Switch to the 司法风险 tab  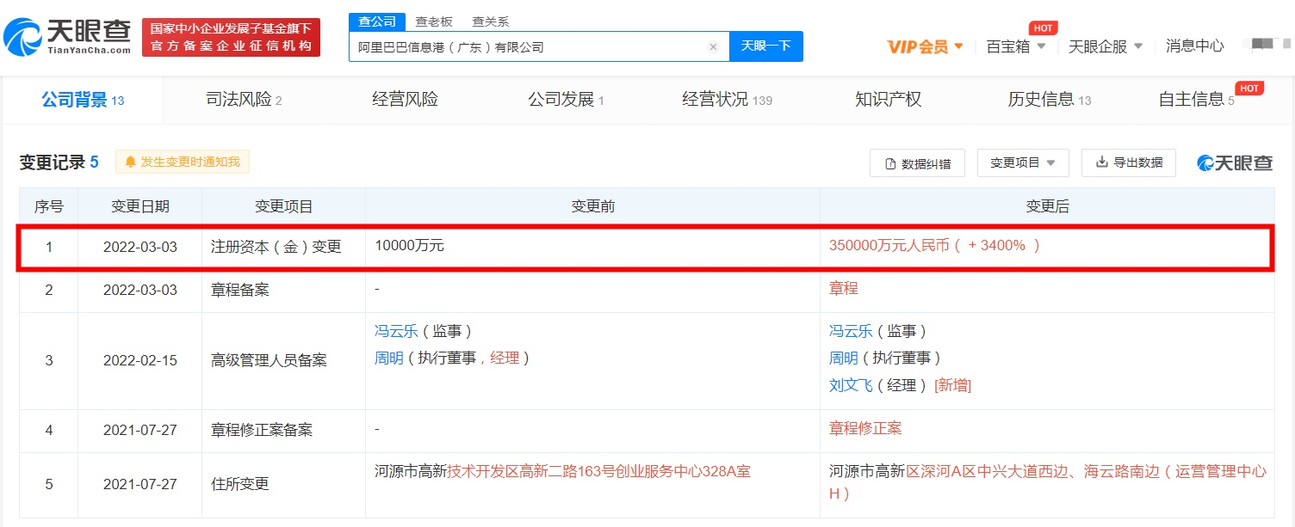pyautogui.click(x=244, y=100)
